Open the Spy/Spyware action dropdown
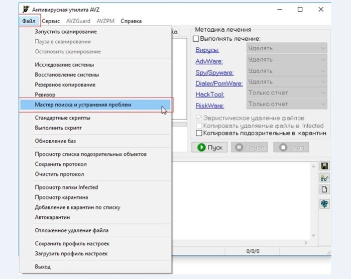Image resolution: width=351 pixels, height=279 pixels. point(287,71)
